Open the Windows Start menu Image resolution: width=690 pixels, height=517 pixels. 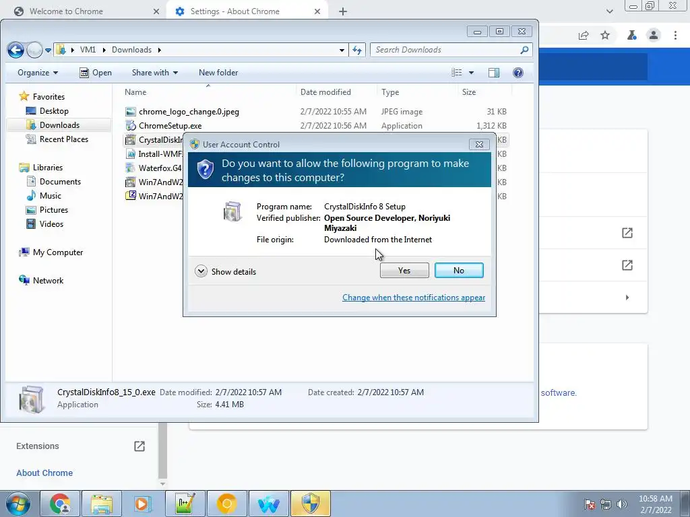click(x=18, y=504)
